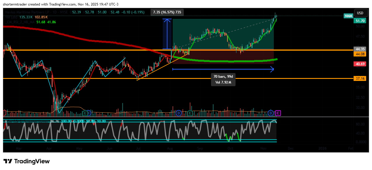Click the TradingView logo
This screenshot has width=372, height=170.
click(27, 161)
